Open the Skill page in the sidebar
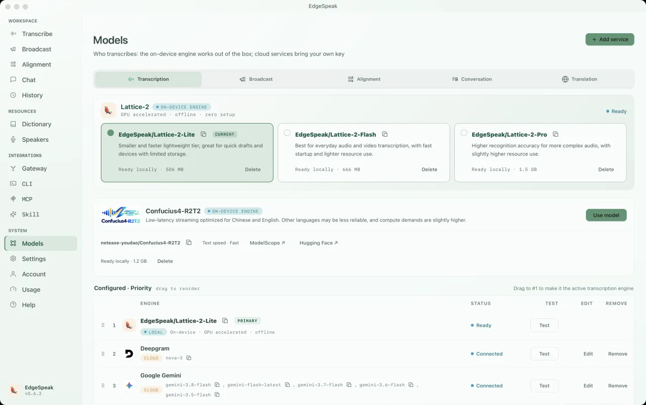646x405 pixels. pos(41,214)
